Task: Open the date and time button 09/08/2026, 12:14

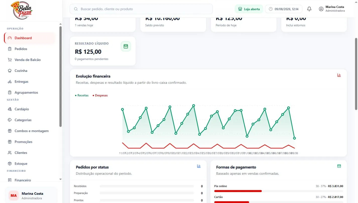Action: (x=284, y=9)
